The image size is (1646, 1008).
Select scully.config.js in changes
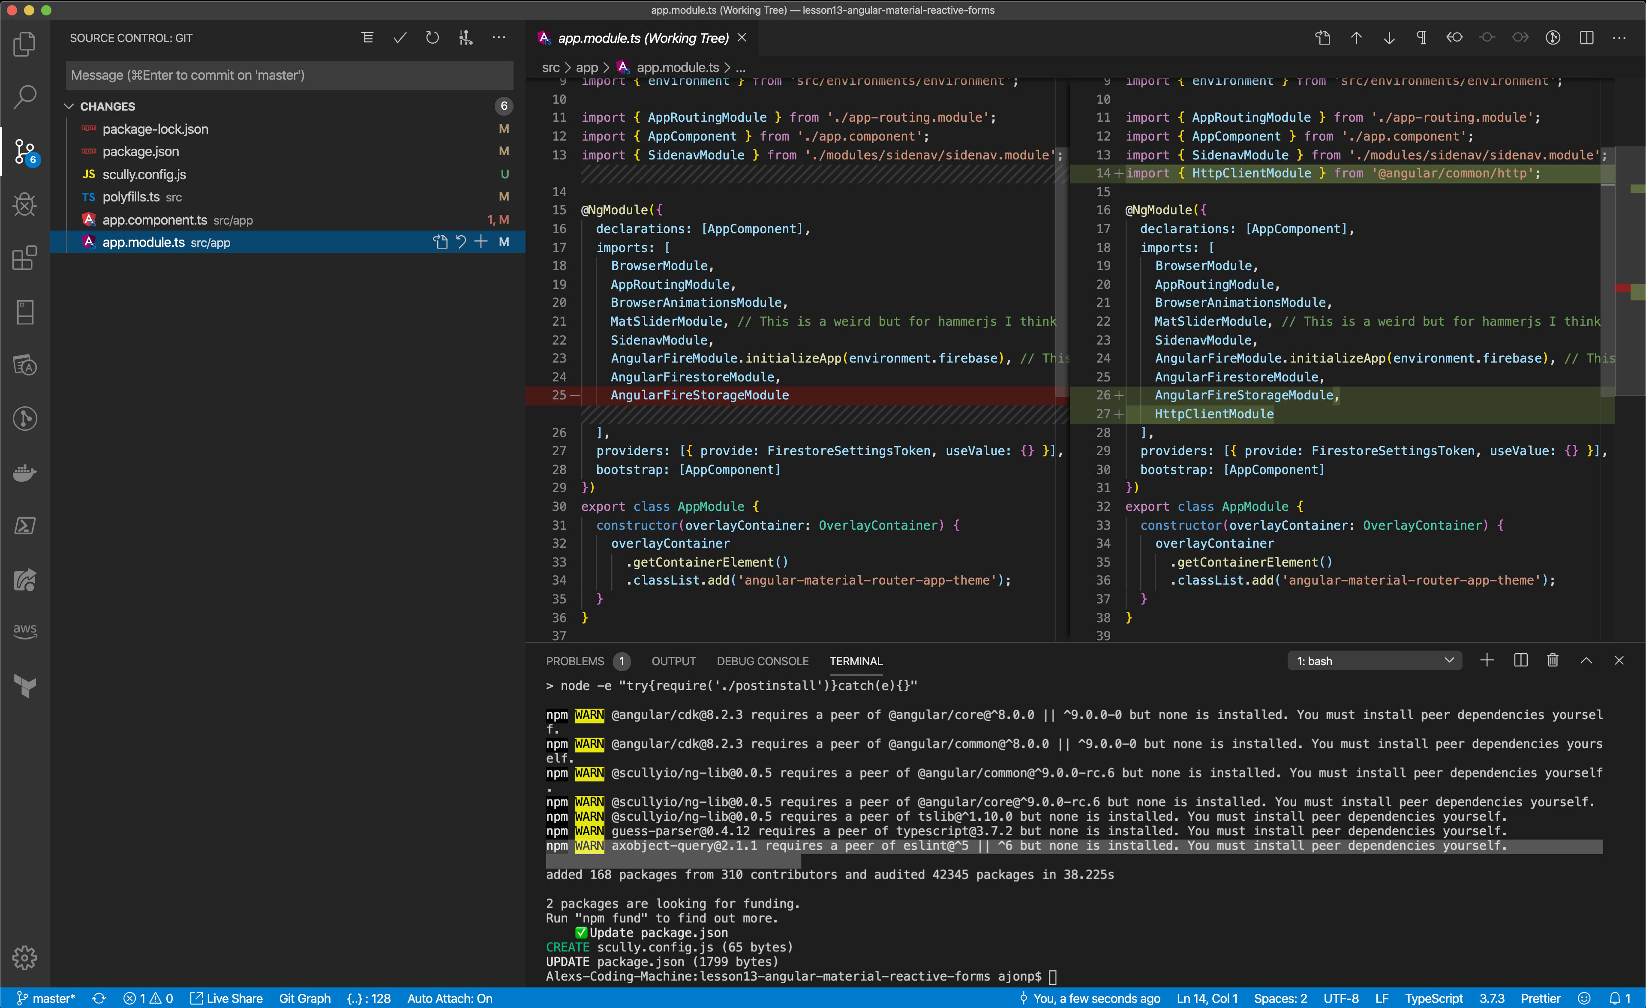[x=288, y=174]
